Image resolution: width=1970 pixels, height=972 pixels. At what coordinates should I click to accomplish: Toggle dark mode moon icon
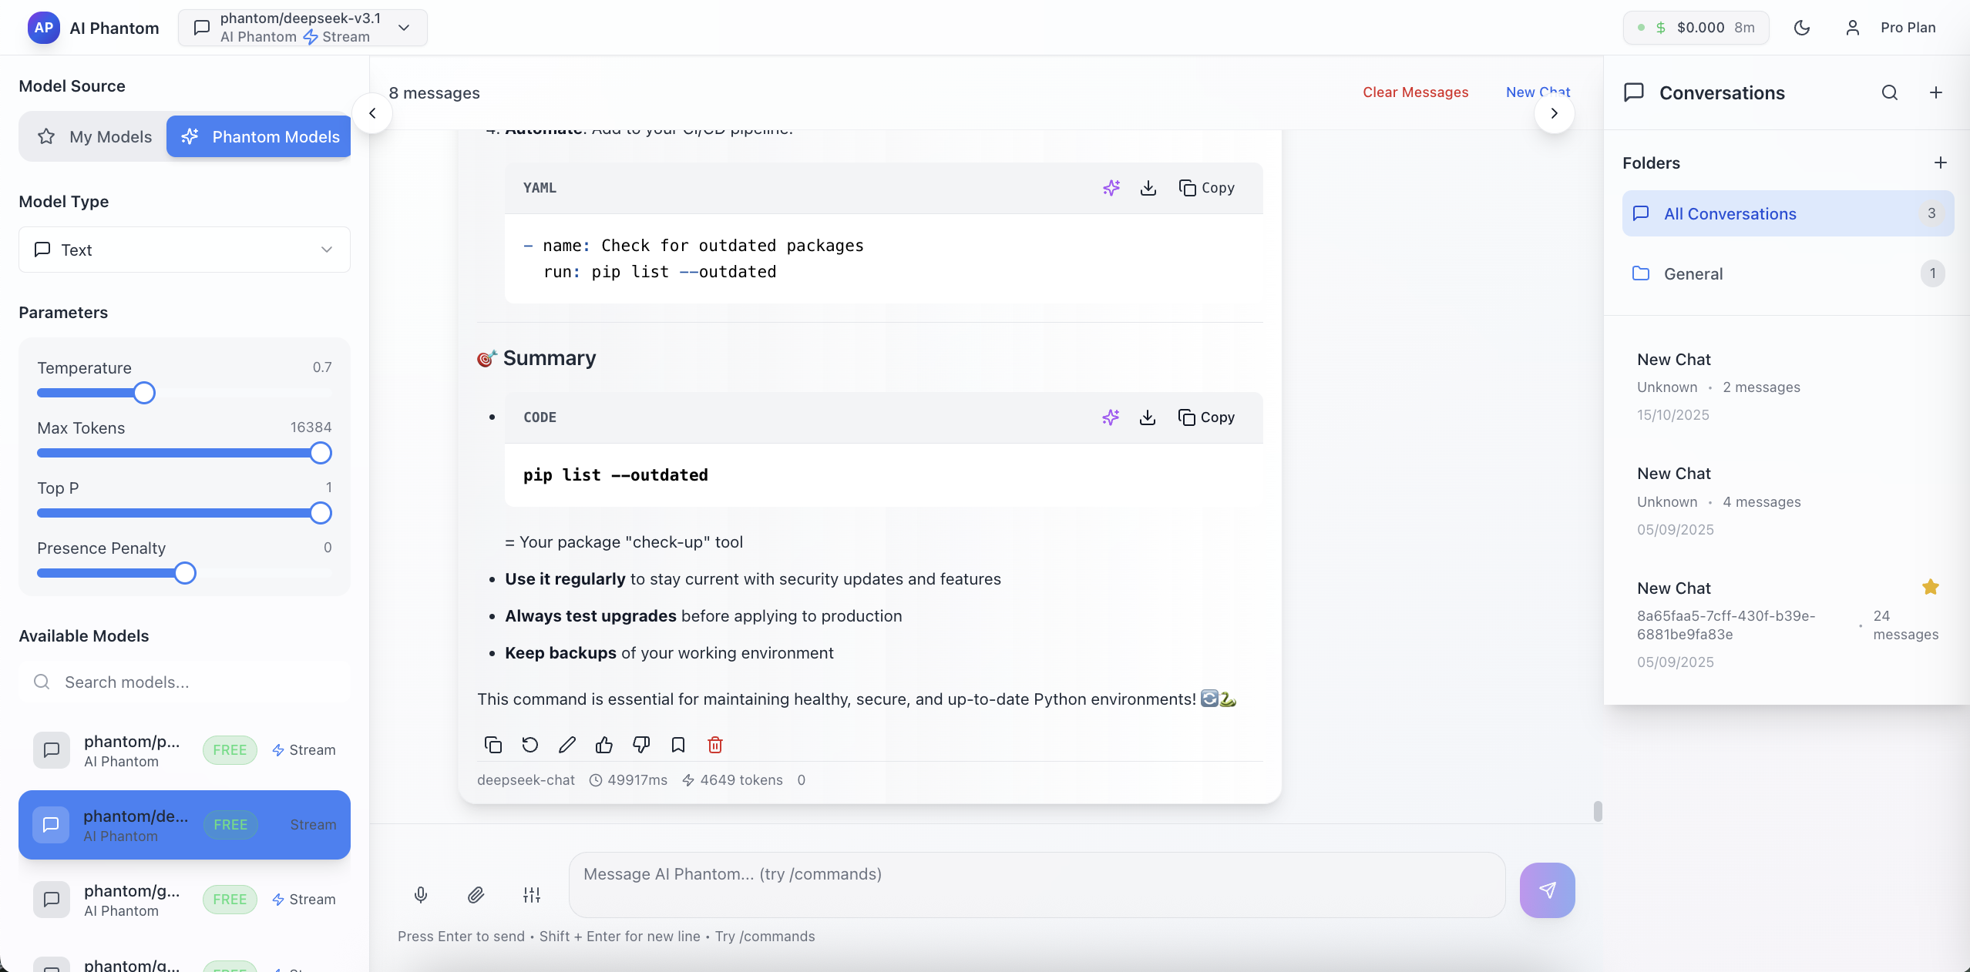[x=1802, y=28]
